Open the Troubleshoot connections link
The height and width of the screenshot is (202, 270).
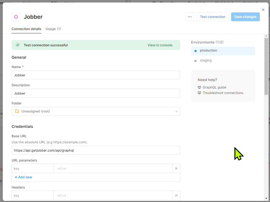[223, 93]
